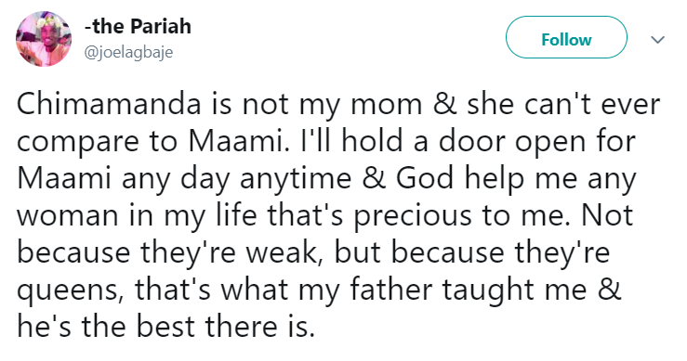Open the Pariah's profile picture
Image resolution: width=687 pixels, height=361 pixels.
[44, 39]
